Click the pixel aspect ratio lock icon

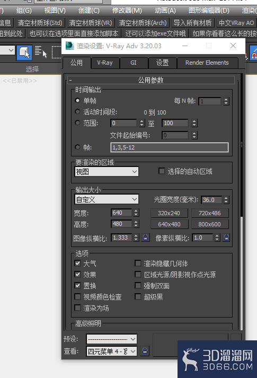coord(226,238)
